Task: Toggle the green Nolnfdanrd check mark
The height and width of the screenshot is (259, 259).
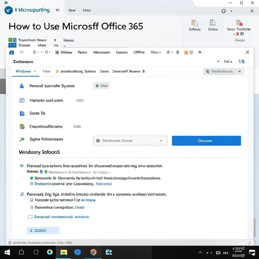Action: click(46, 172)
